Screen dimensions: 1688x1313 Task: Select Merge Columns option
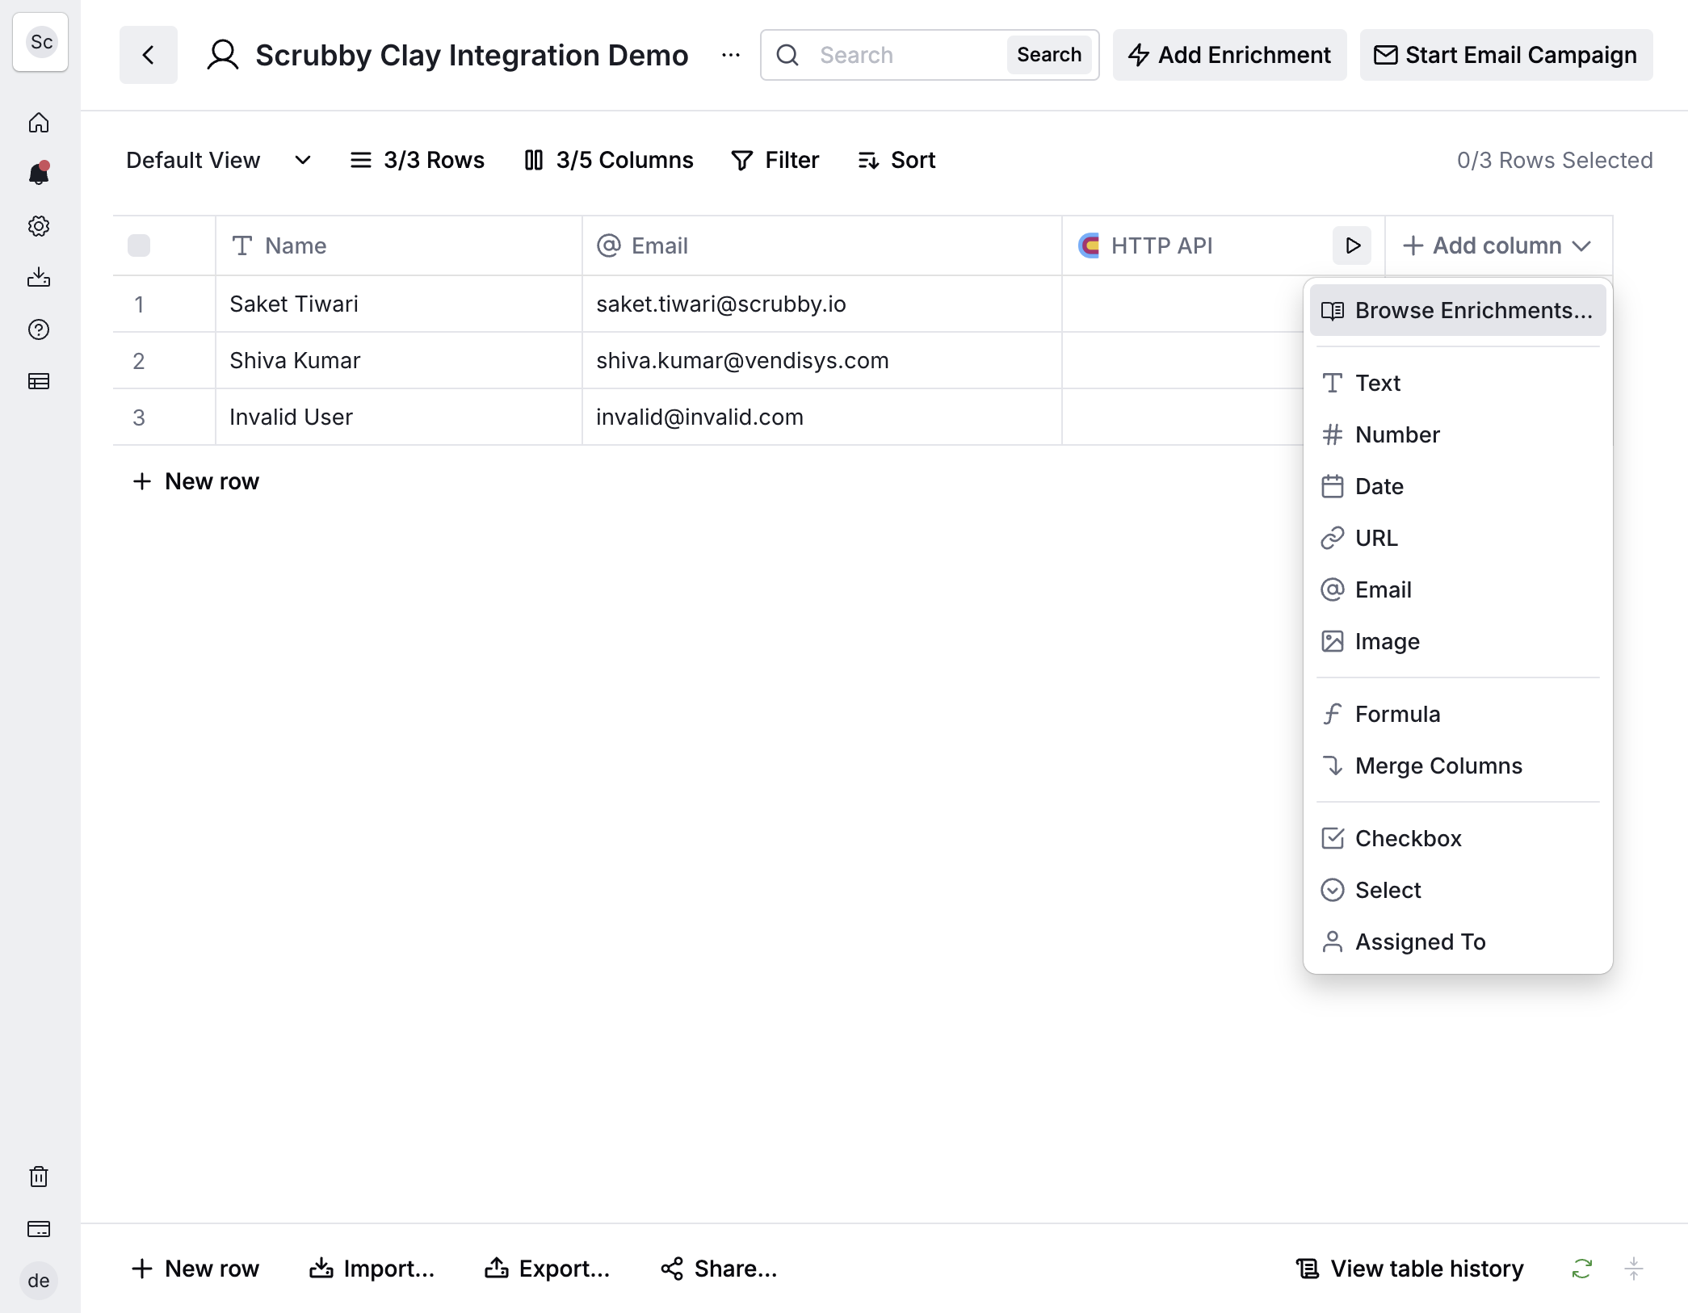coord(1458,766)
